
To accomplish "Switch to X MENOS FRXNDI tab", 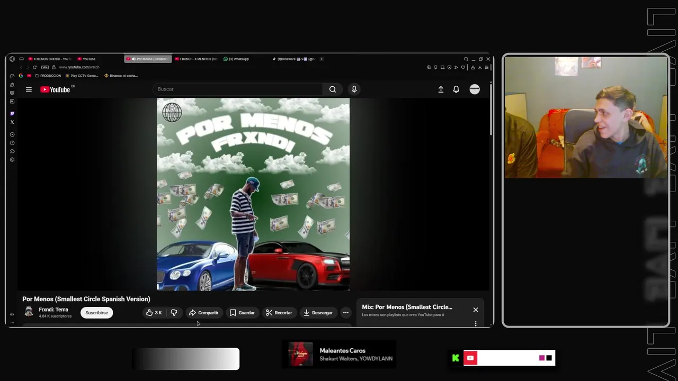I will [49, 59].
